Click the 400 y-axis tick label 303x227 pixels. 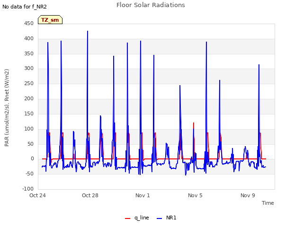[x=29, y=39]
